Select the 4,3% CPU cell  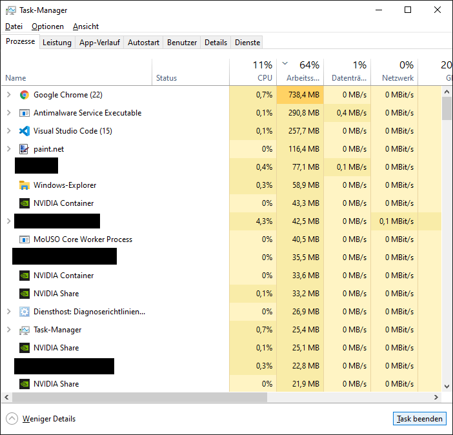coord(253,221)
